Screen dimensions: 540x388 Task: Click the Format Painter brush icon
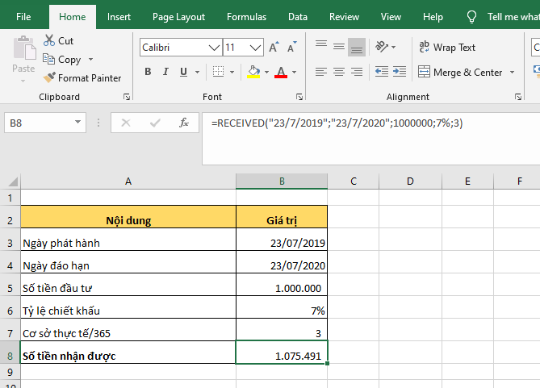[50, 78]
